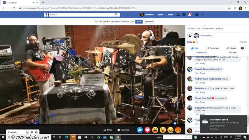Open the Messenger icon in the header
249x140 pixels.
point(184,15)
